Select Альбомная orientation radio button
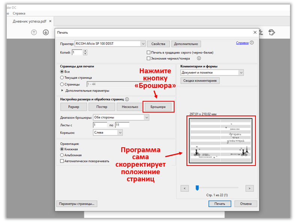296x222 pixels. coord(62,155)
